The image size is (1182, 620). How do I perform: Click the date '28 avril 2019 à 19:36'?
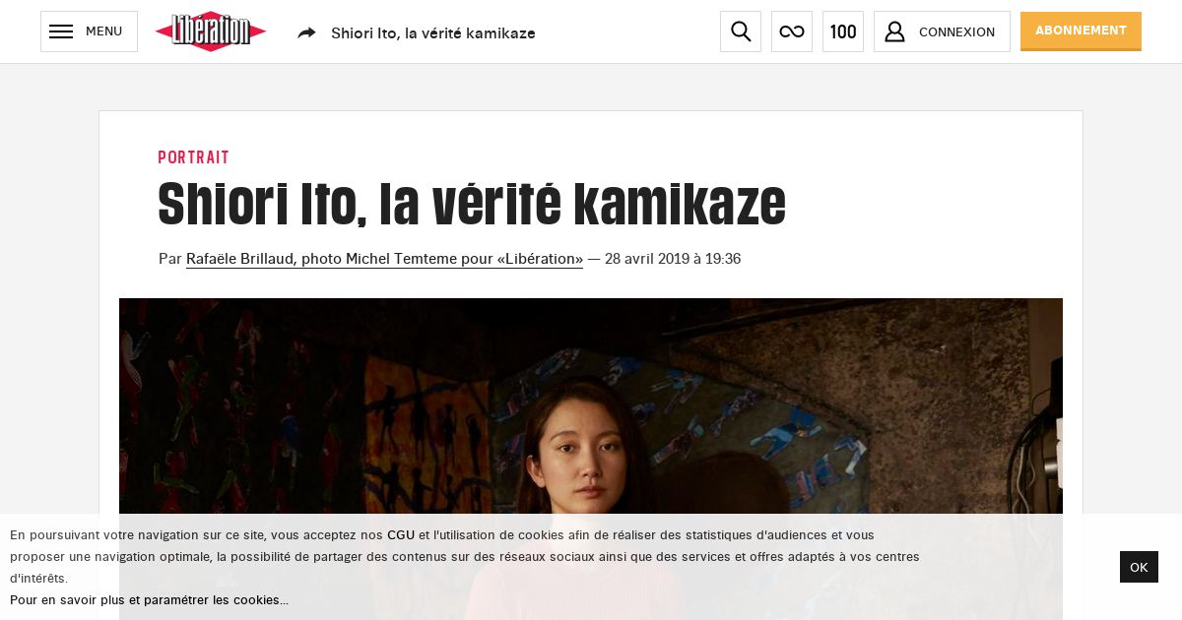673,259
